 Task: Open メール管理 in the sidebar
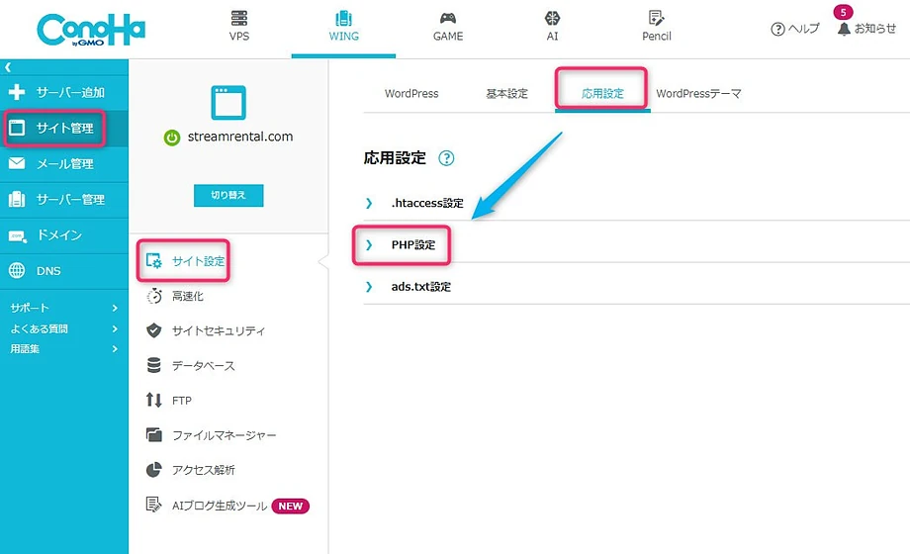(64, 164)
